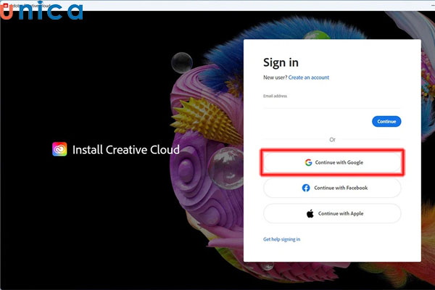
Task: Open the Create an account link
Action: (x=308, y=77)
